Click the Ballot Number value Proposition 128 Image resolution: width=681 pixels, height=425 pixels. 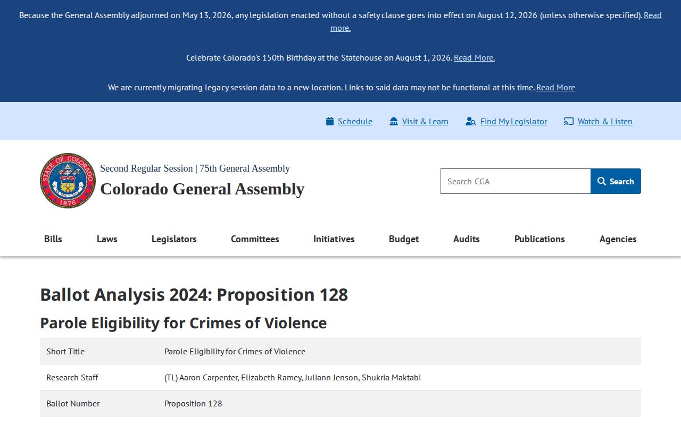point(193,403)
